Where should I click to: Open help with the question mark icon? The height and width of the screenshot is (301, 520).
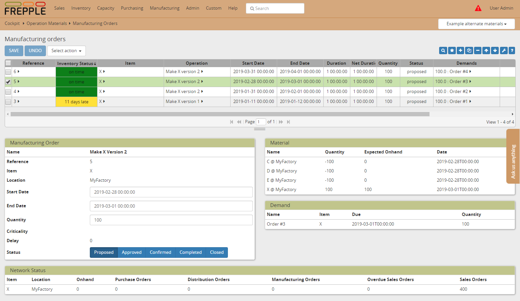coord(512,50)
